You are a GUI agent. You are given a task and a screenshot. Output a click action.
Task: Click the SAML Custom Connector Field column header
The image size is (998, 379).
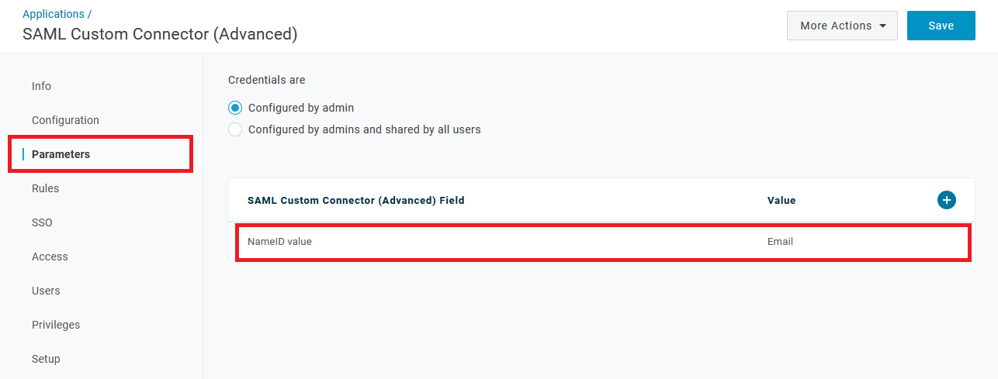[x=355, y=200]
